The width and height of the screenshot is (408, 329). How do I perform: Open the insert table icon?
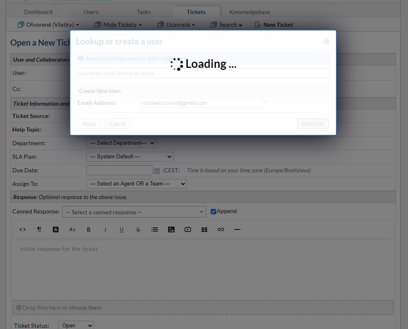pyautogui.click(x=204, y=229)
